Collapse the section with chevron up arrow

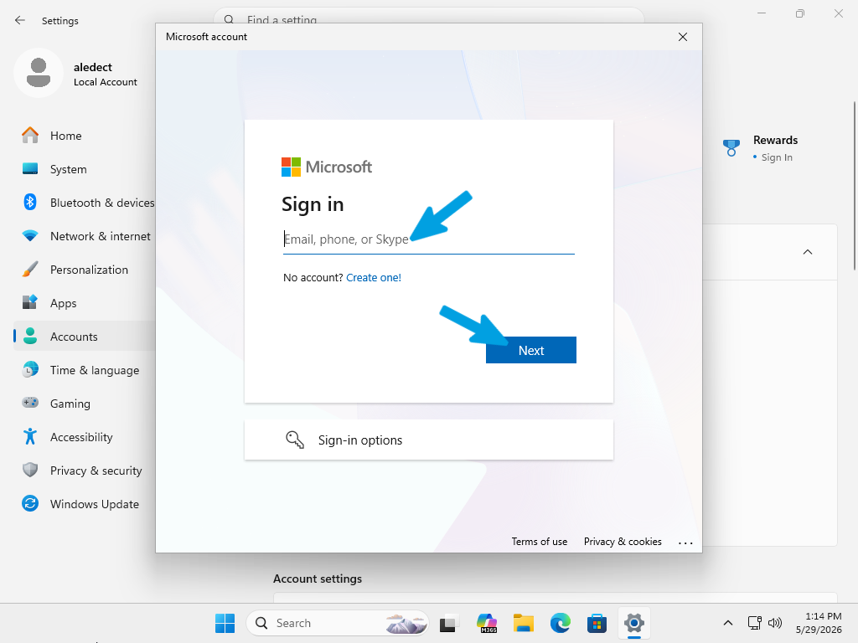click(808, 252)
